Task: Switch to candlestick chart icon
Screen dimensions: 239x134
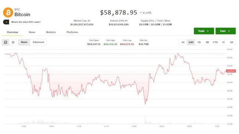Action: coord(13,42)
